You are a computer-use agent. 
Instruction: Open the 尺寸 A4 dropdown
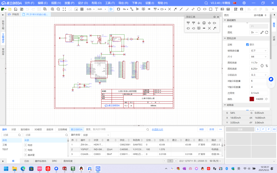pos(258,57)
